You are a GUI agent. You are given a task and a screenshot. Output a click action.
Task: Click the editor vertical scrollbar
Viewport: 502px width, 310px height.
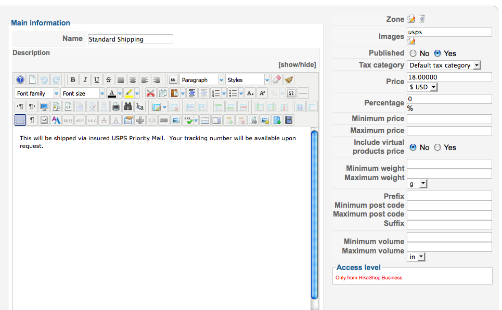tap(314, 215)
